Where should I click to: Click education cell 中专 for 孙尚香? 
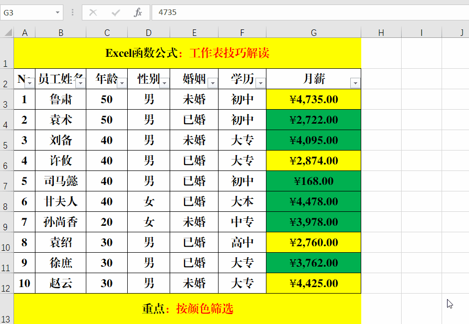tap(242, 222)
